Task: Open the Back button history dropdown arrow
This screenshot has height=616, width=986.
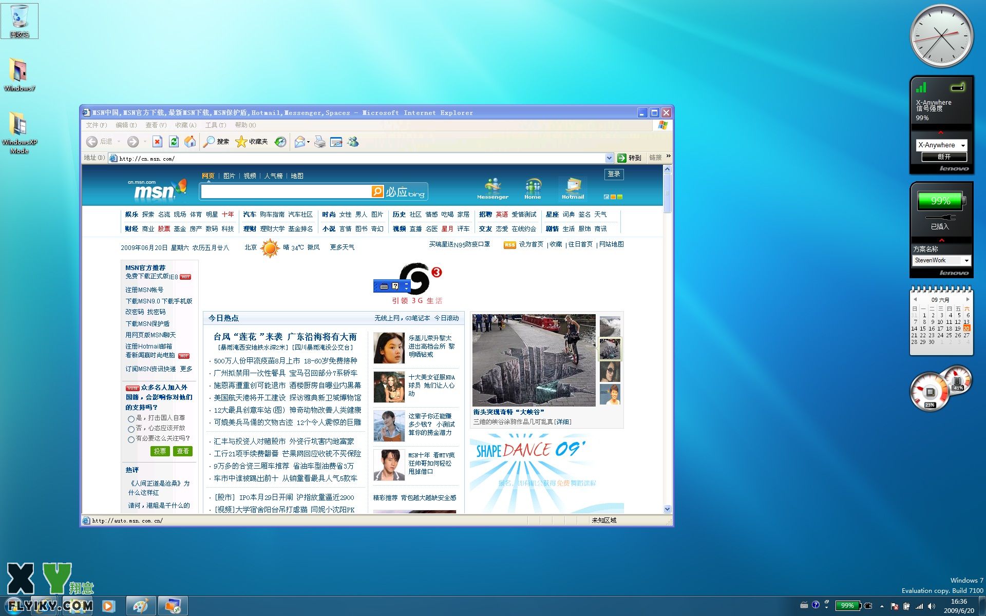Action: point(119,142)
